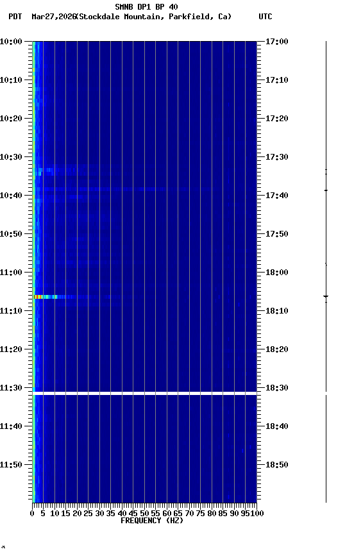Select the 18:00 UTC time label
Viewport: 354px width, 554px height.
277,273
